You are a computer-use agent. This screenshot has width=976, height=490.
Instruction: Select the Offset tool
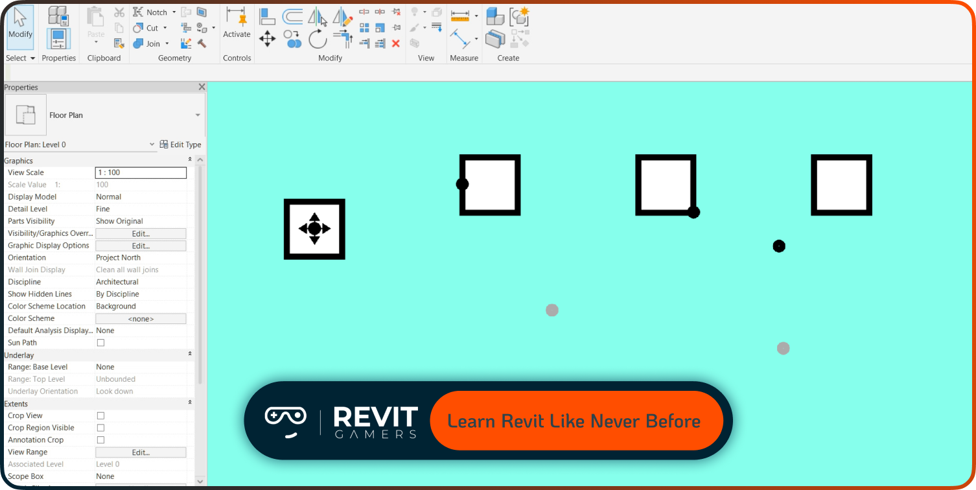(292, 16)
